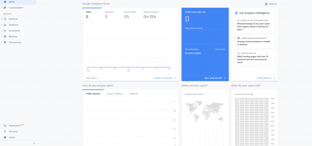Select the Bounce Rate metric tab
Viewport: 312px width, 146px height.
coord(130,15)
